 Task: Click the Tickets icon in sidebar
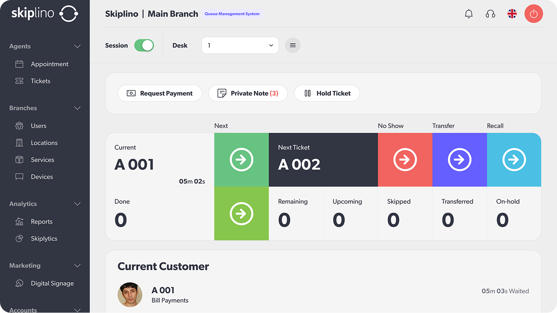pos(19,81)
